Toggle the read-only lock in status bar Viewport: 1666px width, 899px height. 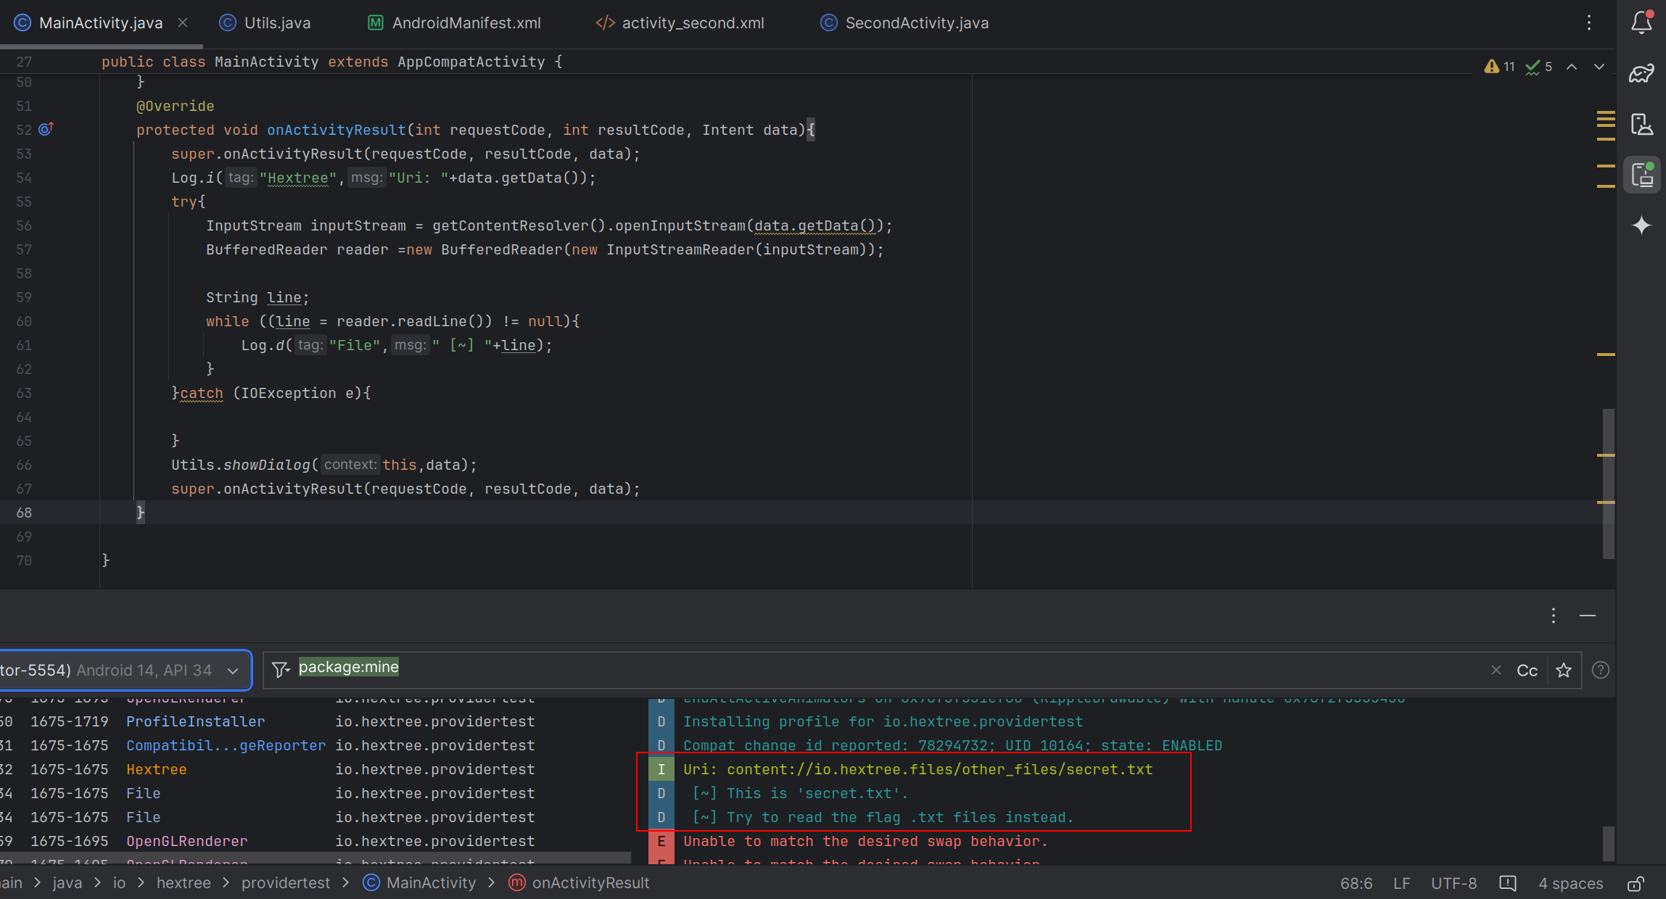1636,883
